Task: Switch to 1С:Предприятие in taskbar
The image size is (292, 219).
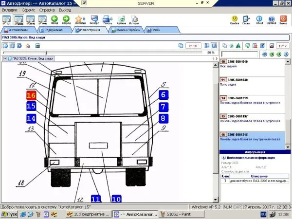Action: 89,214
